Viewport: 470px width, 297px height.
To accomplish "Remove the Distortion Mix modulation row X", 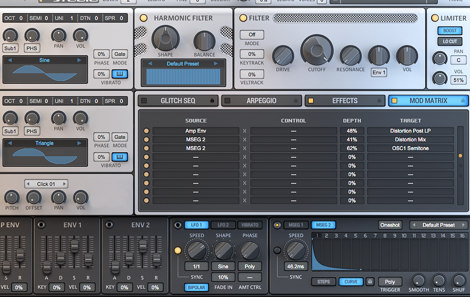I will 244,139.
